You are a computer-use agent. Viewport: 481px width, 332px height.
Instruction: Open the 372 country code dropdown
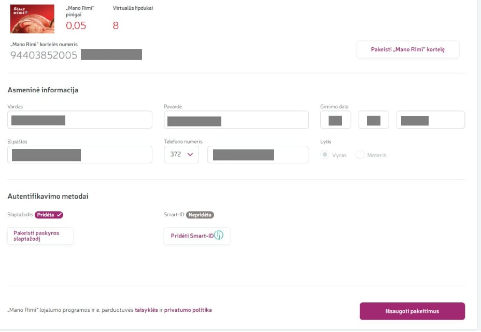point(181,154)
